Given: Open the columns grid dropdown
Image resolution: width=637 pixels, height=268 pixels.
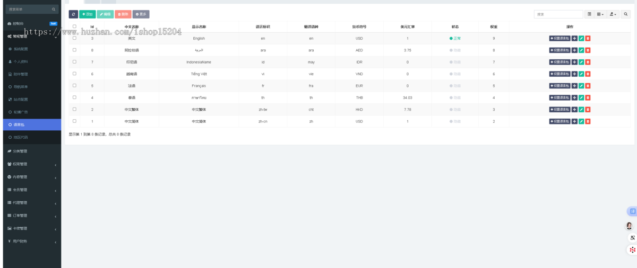Looking at the screenshot, I should [601, 14].
